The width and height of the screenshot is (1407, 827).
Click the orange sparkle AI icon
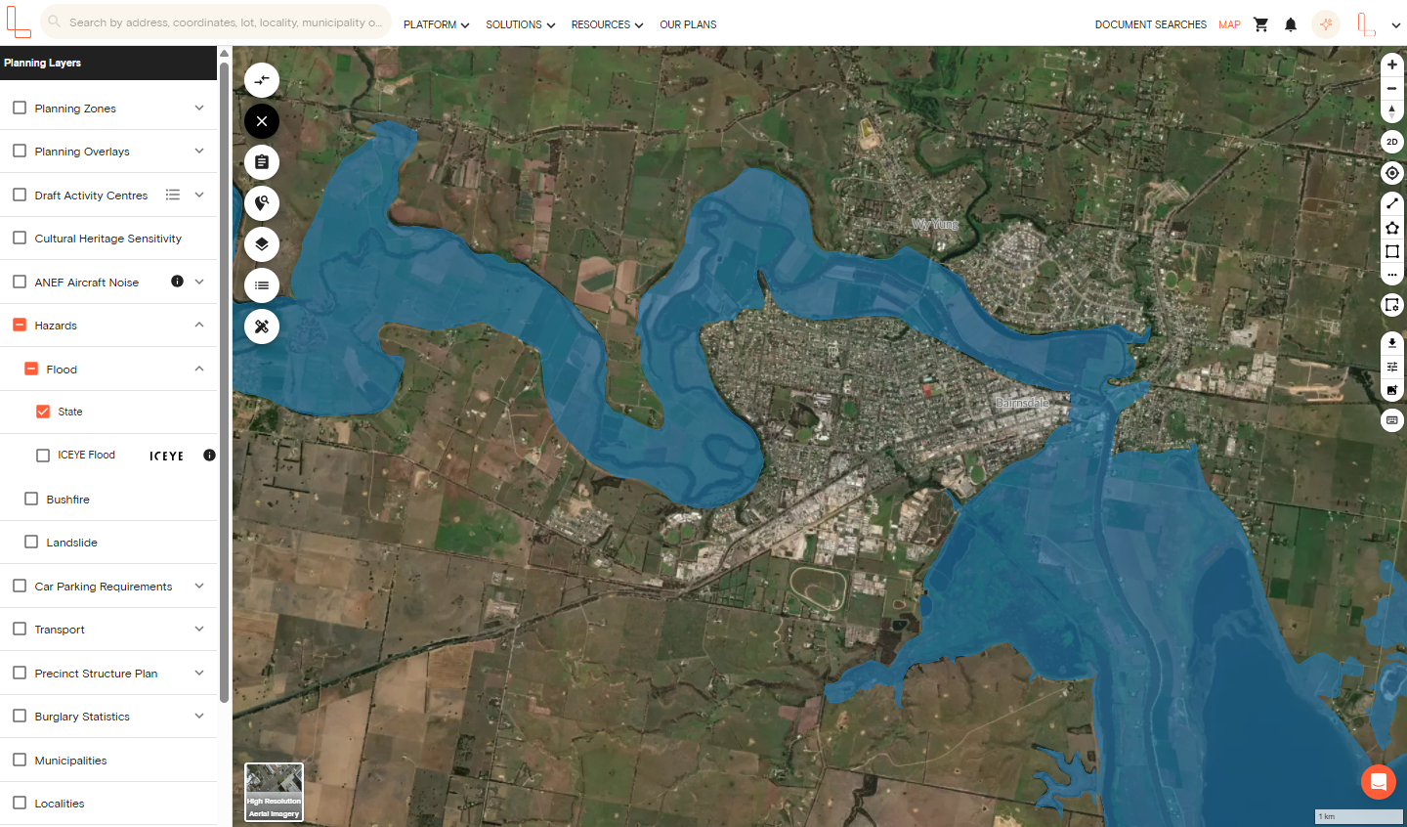click(x=1326, y=23)
